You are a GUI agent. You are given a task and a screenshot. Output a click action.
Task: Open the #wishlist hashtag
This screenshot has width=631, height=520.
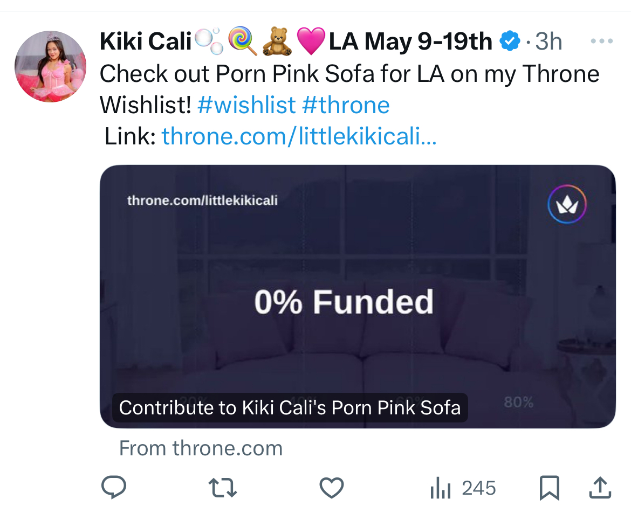(x=246, y=105)
